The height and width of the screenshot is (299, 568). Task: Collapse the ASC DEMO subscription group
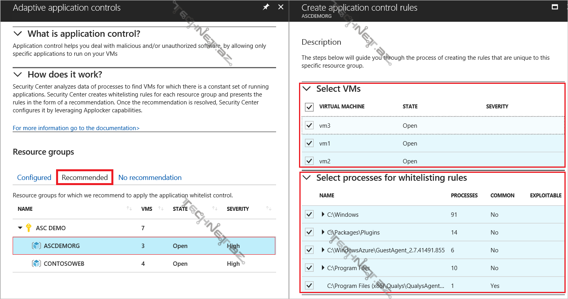coord(20,228)
